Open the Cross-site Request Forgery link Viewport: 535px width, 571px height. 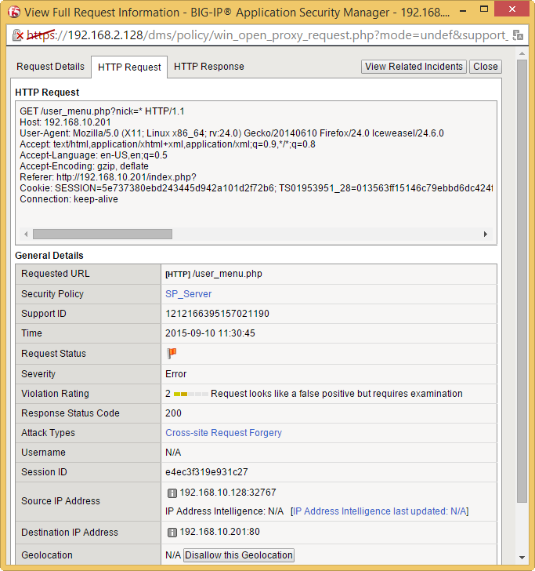[223, 433]
